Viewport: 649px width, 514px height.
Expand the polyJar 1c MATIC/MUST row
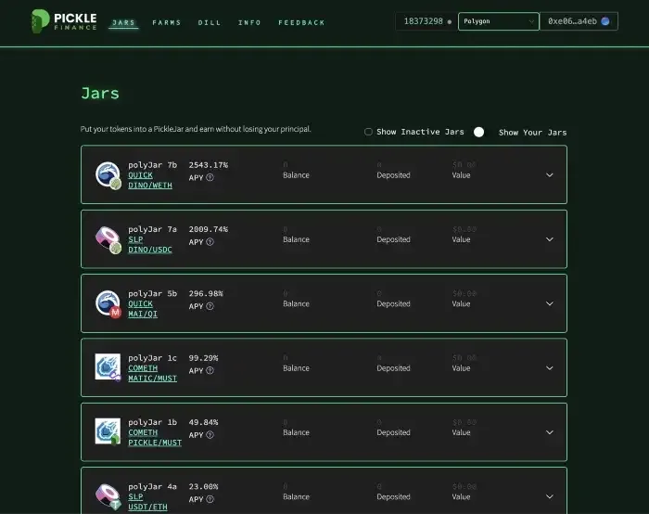549,368
